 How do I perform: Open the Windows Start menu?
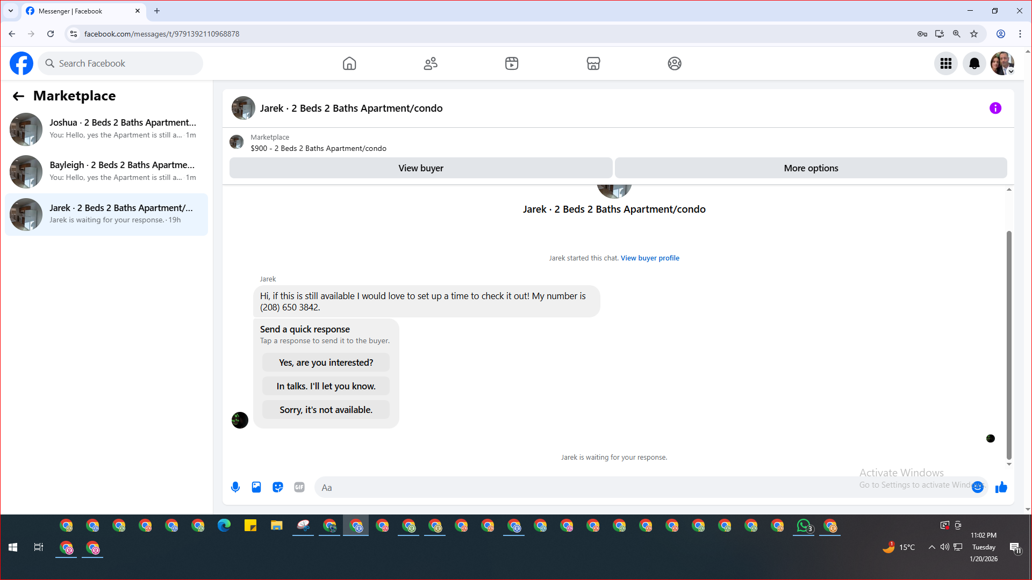[x=13, y=547]
